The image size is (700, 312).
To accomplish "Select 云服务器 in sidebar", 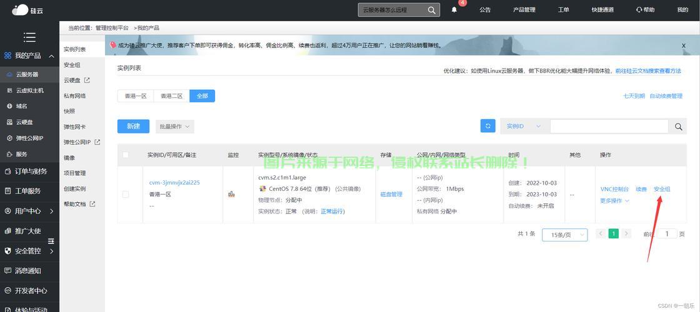I will click(29, 75).
